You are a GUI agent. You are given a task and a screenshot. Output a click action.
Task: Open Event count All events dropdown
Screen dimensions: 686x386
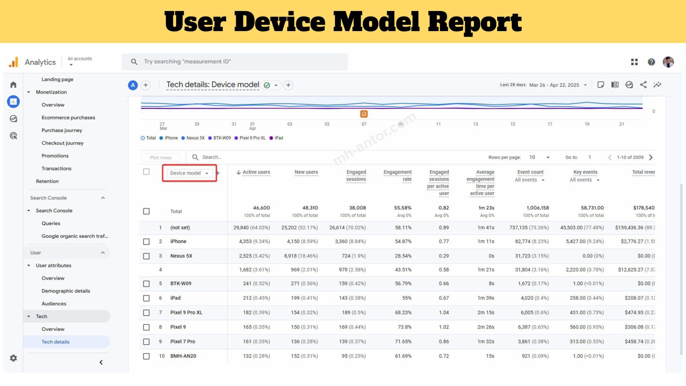click(x=530, y=180)
